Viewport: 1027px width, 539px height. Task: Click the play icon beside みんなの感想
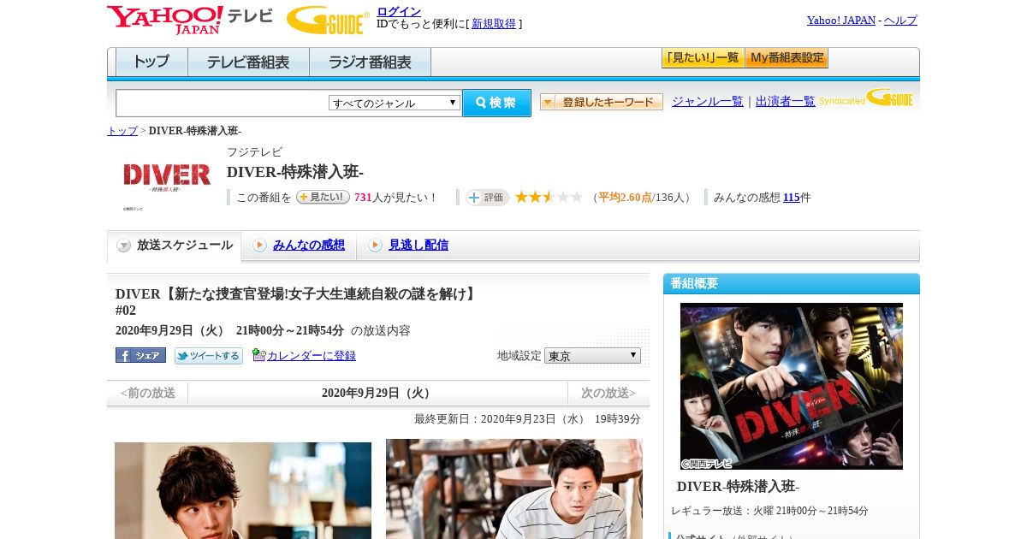(x=259, y=246)
